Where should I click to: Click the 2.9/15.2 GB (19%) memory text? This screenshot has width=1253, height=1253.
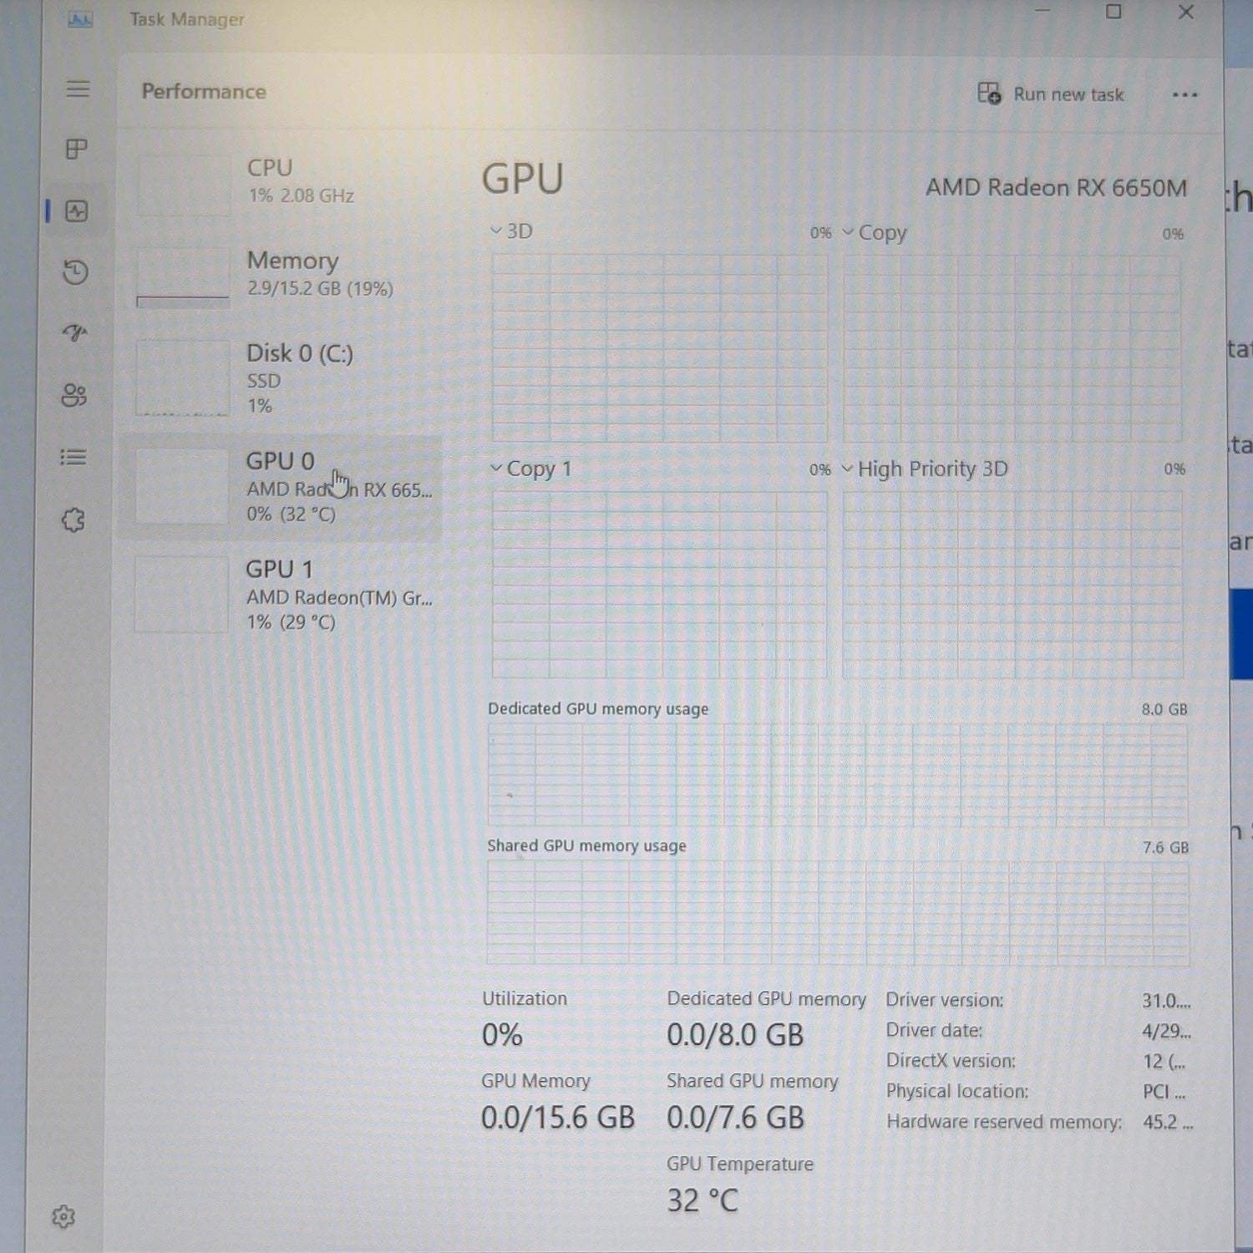(x=320, y=289)
